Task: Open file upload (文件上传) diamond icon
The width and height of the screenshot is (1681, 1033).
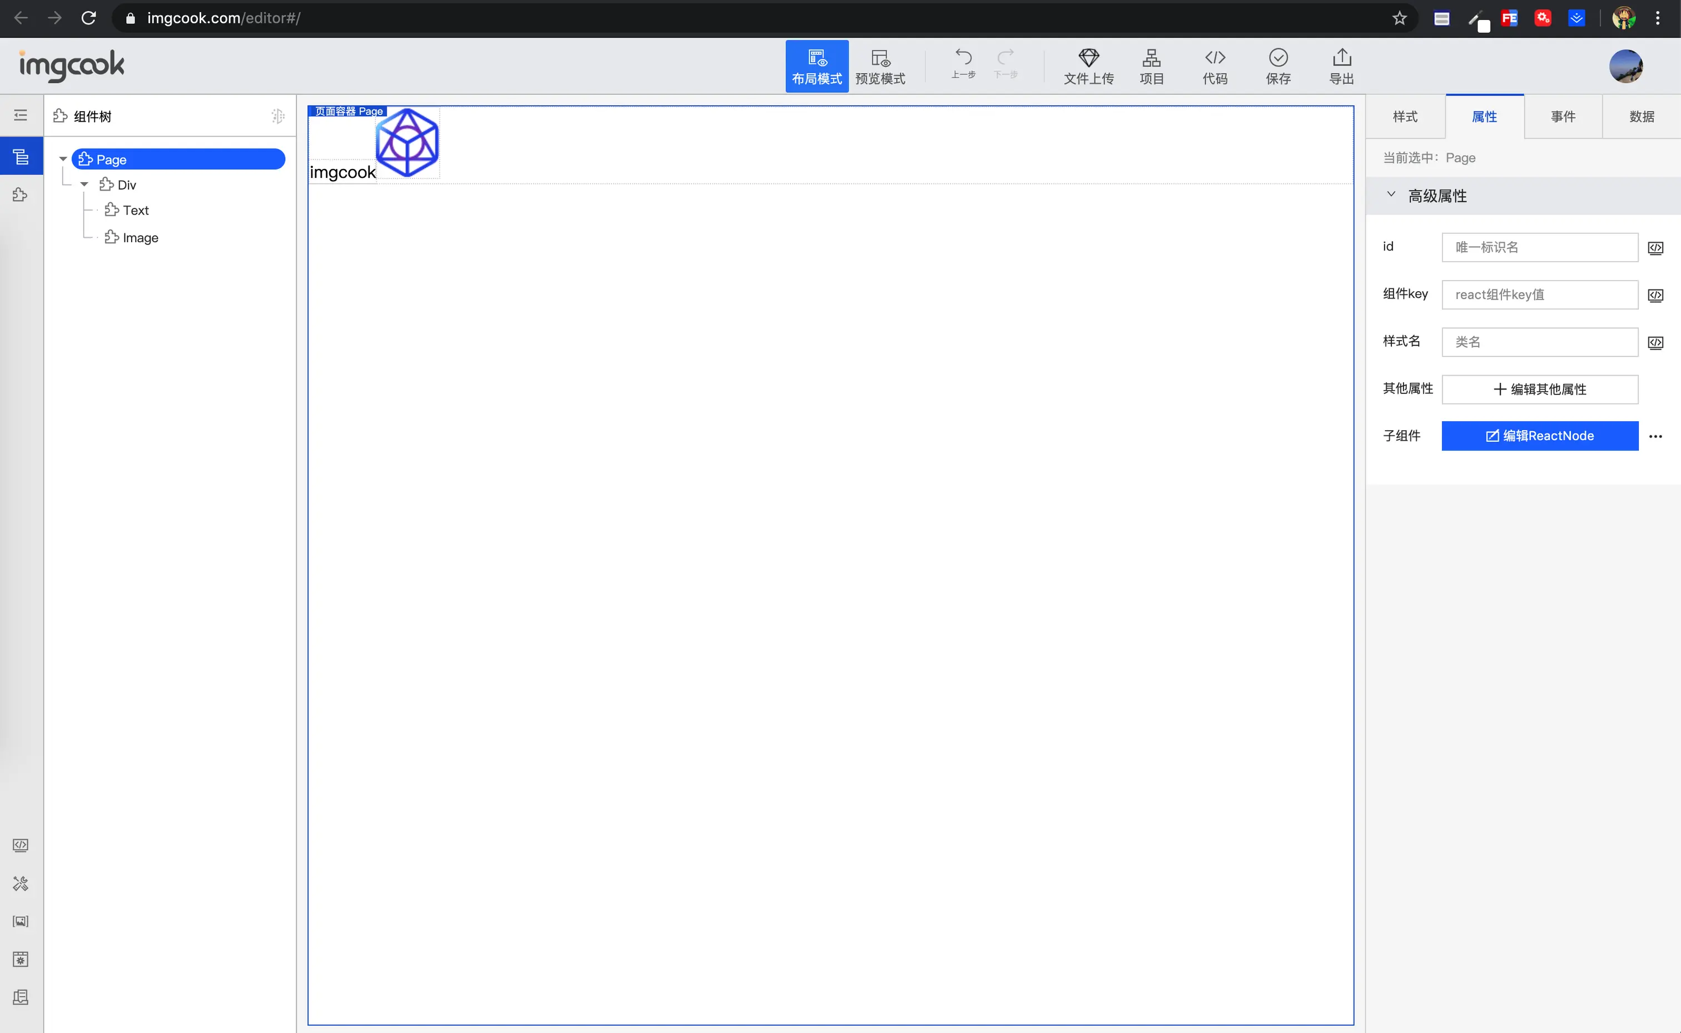Action: tap(1088, 57)
